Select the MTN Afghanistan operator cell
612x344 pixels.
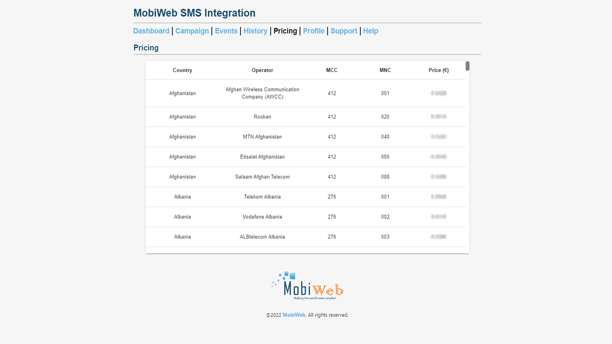(262, 137)
